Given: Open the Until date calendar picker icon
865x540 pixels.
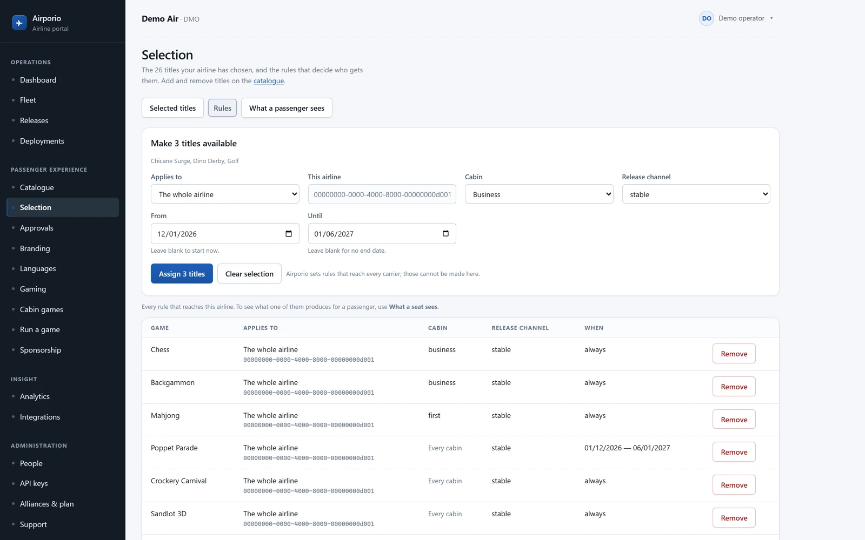Looking at the screenshot, I should [445, 234].
